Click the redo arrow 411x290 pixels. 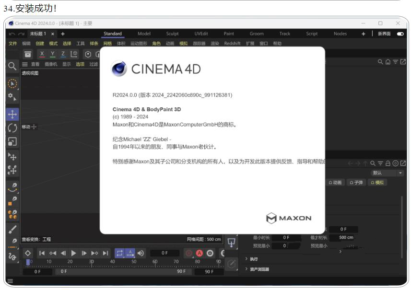(x=22, y=34)
